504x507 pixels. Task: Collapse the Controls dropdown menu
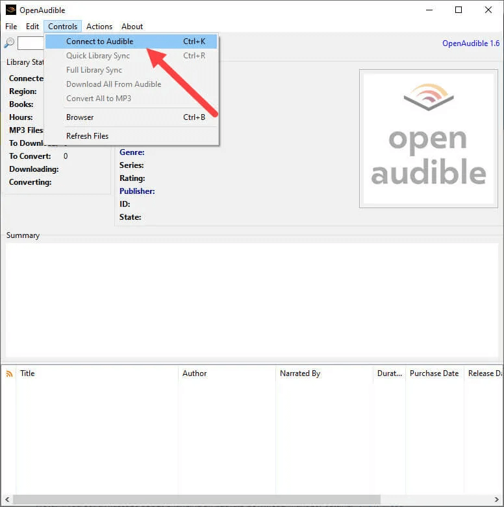(x=63, y=27)
